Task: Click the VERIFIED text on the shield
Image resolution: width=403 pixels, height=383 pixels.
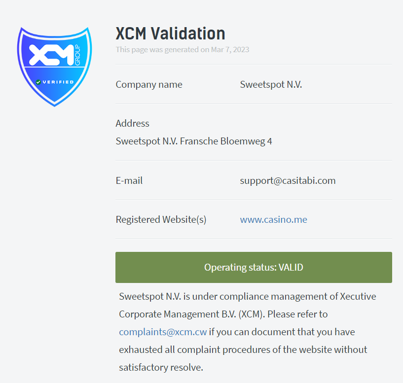Action: [58, 82]
